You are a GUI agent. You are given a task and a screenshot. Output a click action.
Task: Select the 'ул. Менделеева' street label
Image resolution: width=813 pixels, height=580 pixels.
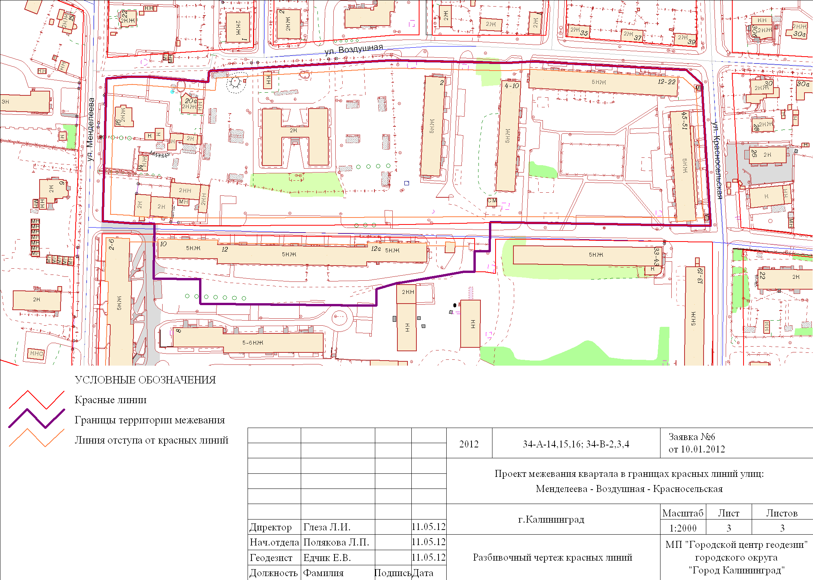click(90, 129)
